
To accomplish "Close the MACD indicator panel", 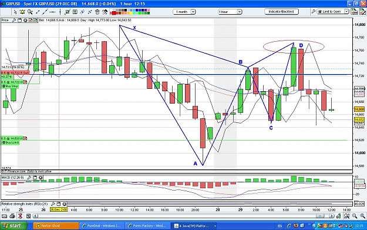I will click(x=41, y=178).
